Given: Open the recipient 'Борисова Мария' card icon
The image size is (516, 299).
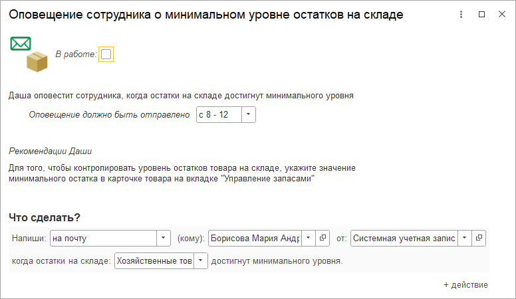Looking at the screenshot, I should [322, 238].
